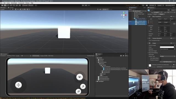Click the Project create plus button

(97, 56)
